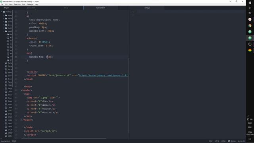The height and width of the screenshot is (143, 254).
Task: Change UTF-8 encoding in status bar
Action: pos(217,141)
